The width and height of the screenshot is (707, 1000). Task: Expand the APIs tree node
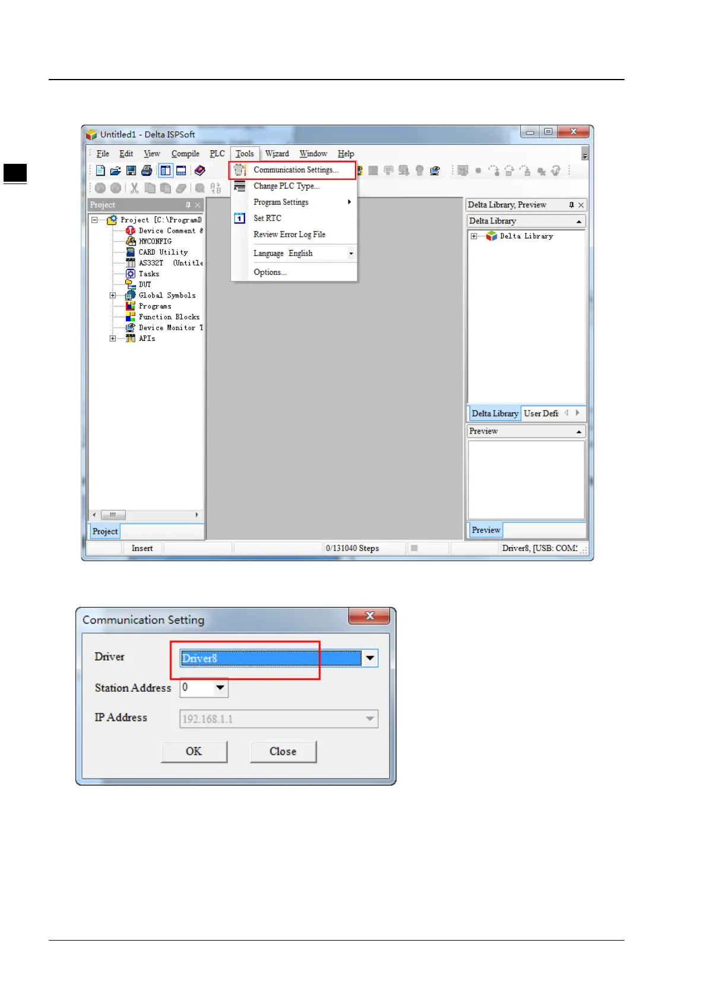(113, 338)
